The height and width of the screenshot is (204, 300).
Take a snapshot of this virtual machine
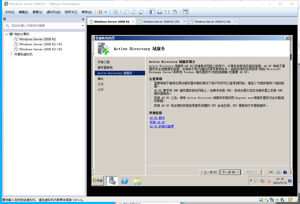click(126, 12)
